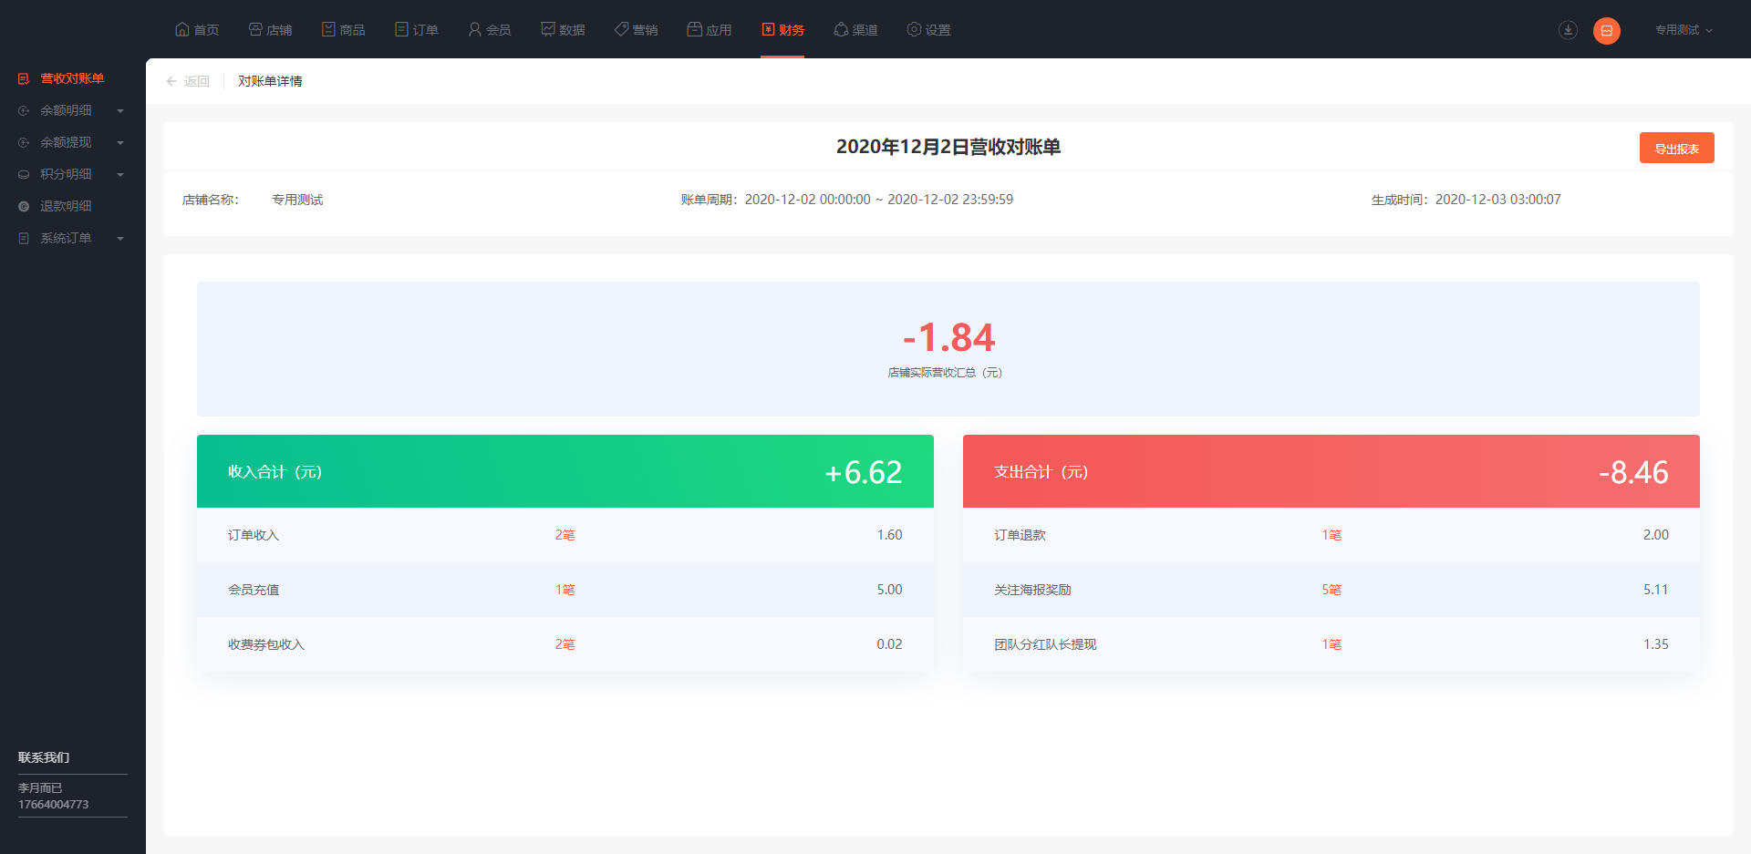
Task: Open the 专用测试 account dropdown
Action: [1684, 30]
